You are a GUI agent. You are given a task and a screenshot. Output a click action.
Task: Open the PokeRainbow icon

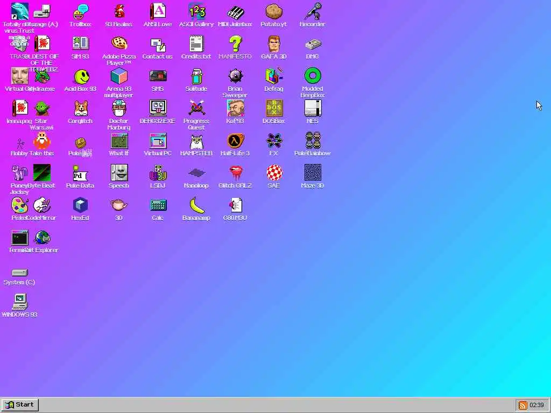pos(313,140)
